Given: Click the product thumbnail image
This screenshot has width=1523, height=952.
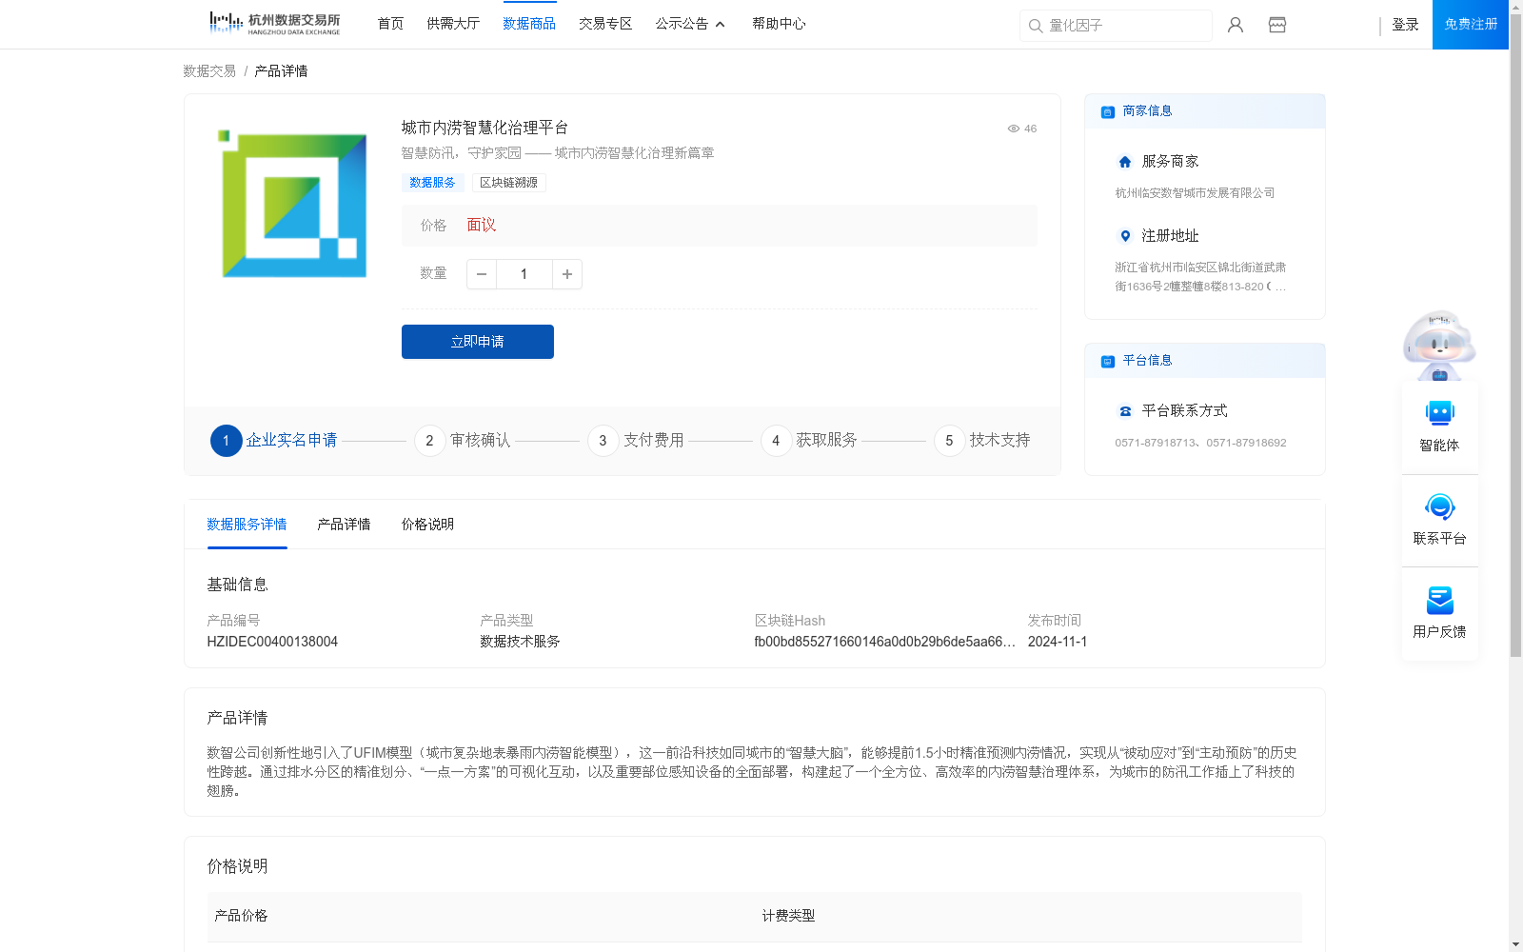Looking at the screenshot, I should pos(294,204).
